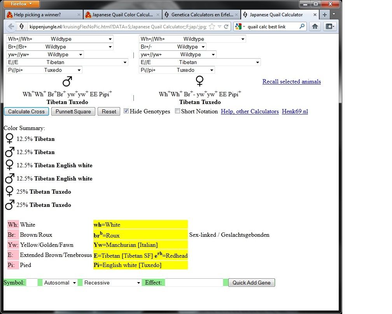
Task: Open a new tab with plus button
Action: pyautogui.click(x=325, y=15)
